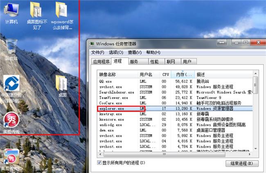Select the kxetray.exe process
This screenshot has height=173, width=266.
coord(175,114)
